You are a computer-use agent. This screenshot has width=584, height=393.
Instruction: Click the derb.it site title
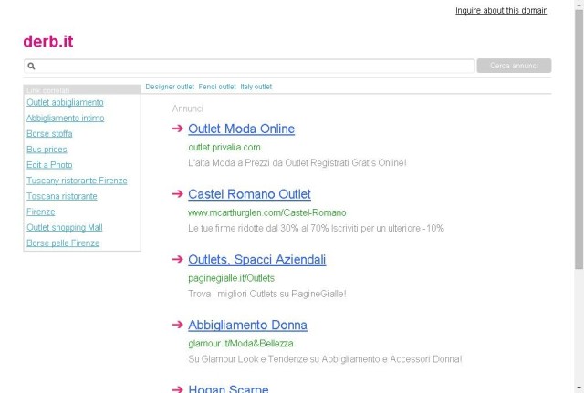(48, 41)
